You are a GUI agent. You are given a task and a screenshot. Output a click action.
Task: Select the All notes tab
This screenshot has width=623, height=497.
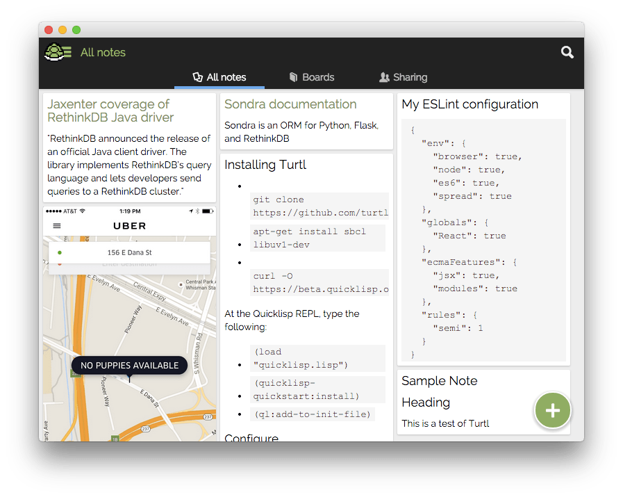[219, 77]
